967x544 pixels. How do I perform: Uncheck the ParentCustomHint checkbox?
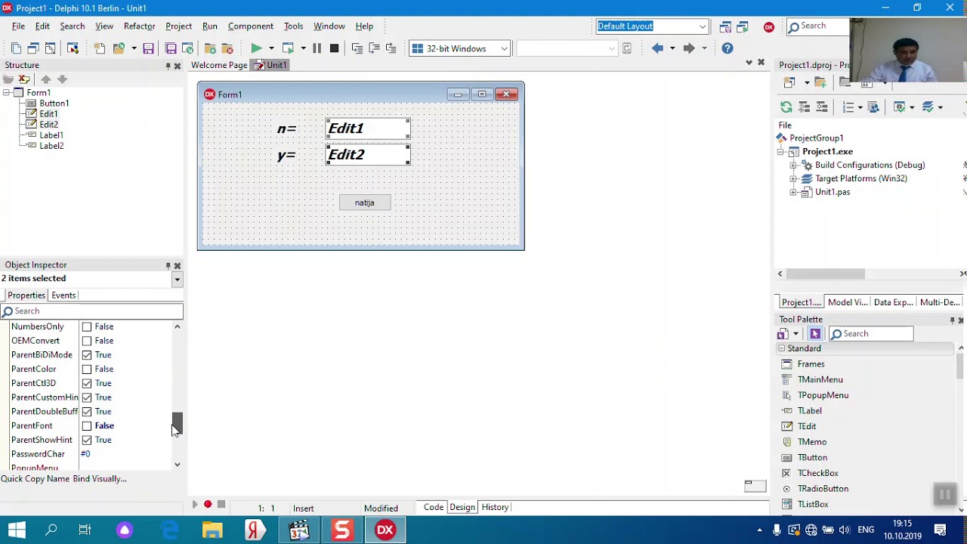click(87, 397)
